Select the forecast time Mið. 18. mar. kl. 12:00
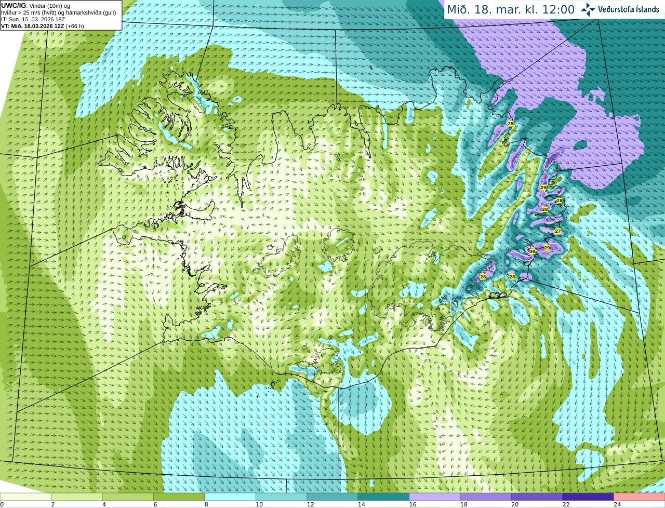Screen dimensions: 665x508 (511, 9)
